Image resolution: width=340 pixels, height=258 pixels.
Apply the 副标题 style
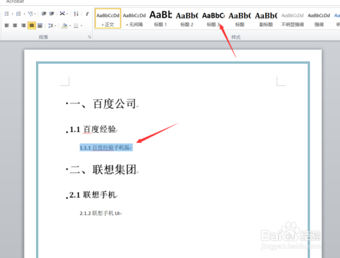tap(266, 18)
